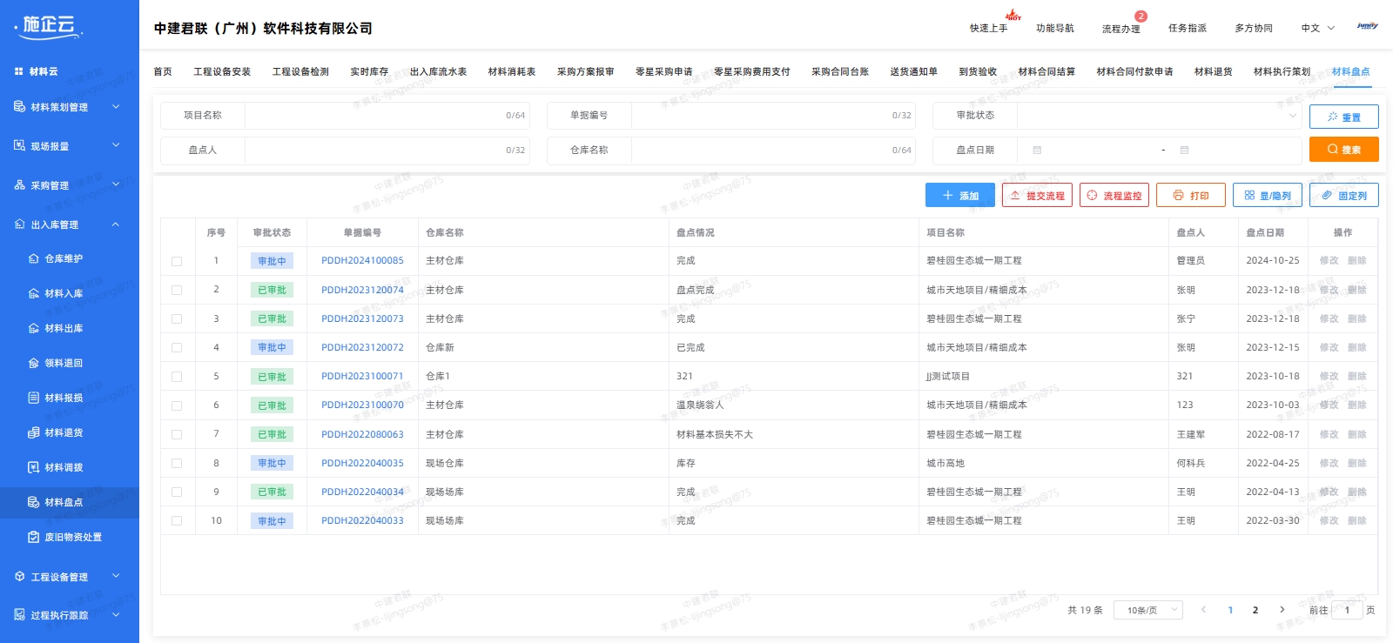Click the 材料报损 sidebar icon

33,398
